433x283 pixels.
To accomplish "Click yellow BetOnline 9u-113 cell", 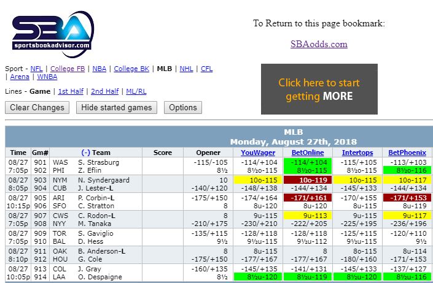I will [x=308, y=216].
